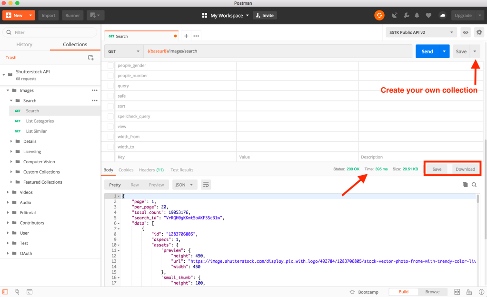This screenshot has width=487, height=297.
Task: Enable the sort parameter checkbox
Action: [110, 106]
